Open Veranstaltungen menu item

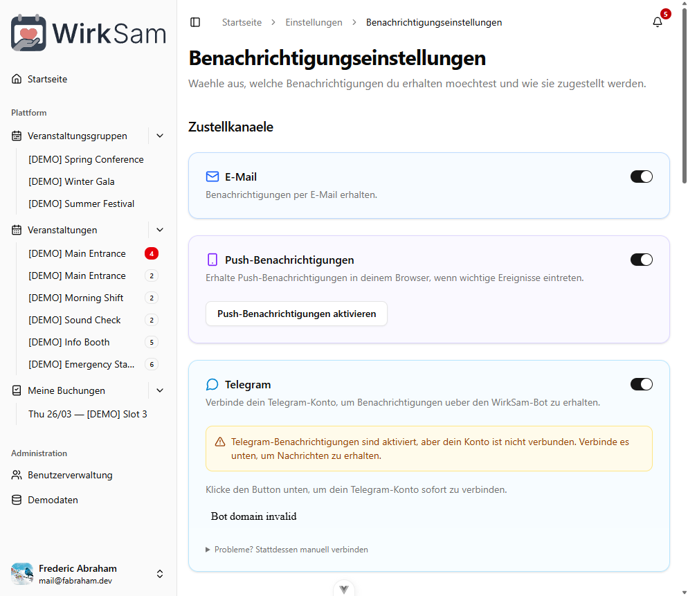tap(62, 230)
